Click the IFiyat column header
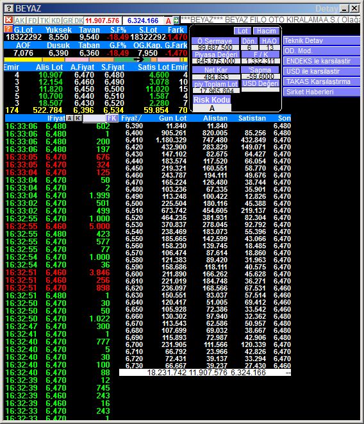 [56, 118]
